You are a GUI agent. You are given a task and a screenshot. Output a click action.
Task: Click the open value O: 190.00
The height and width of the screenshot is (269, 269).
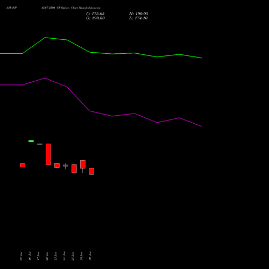click(x=95, y=18)
